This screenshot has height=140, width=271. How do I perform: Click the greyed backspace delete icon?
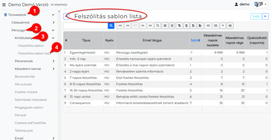(208, 26)
